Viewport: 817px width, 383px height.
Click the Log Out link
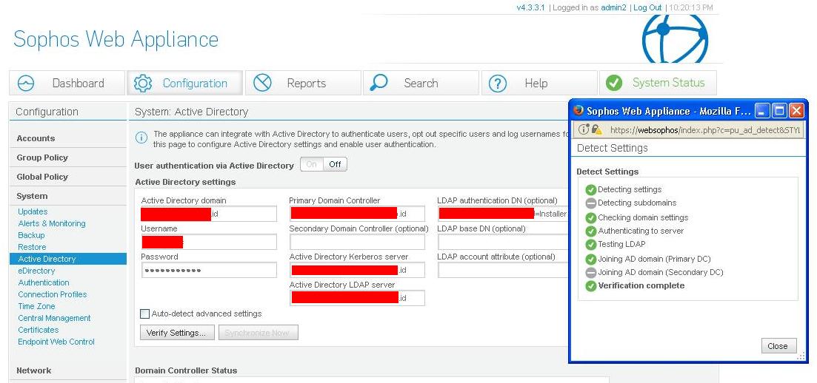coord(647,8)
